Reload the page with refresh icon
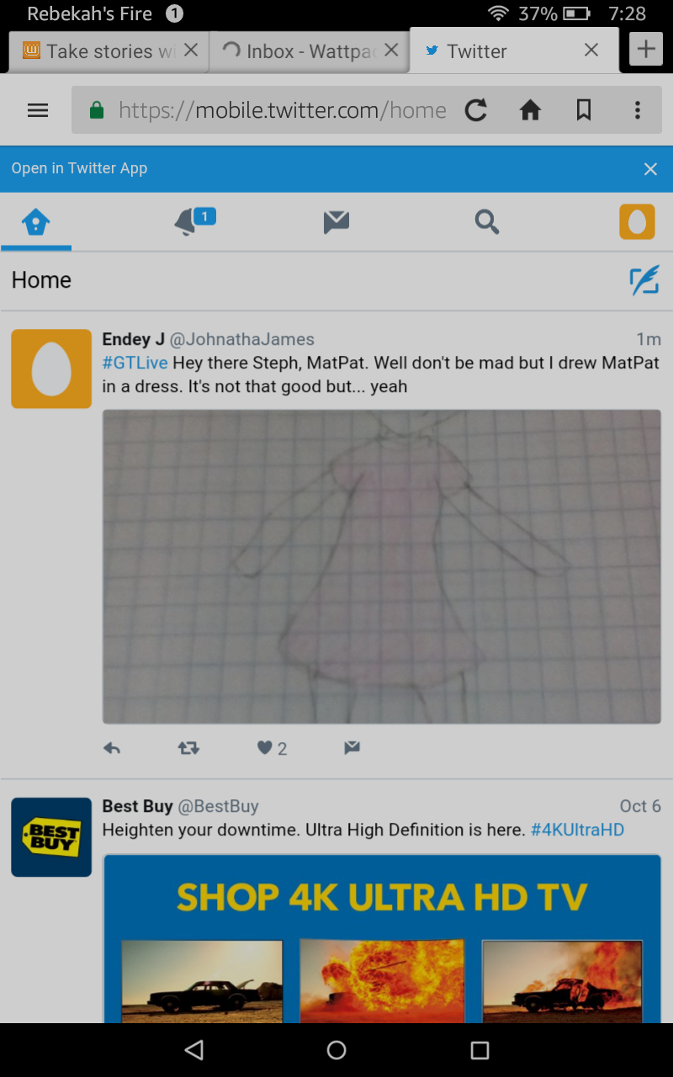The width and height of the screenshot is (673, 1077). 476,110
